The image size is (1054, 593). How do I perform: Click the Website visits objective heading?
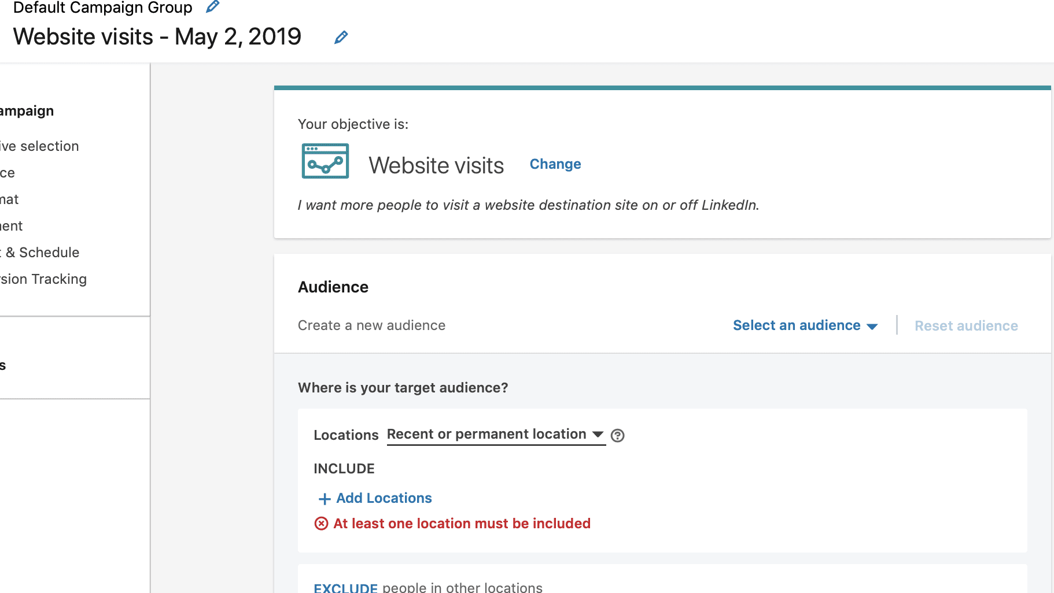coord(436,166)
